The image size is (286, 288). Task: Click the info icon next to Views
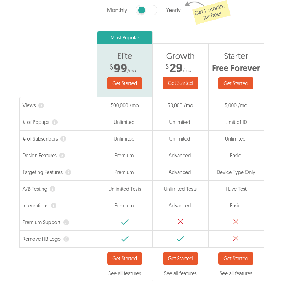41,105
